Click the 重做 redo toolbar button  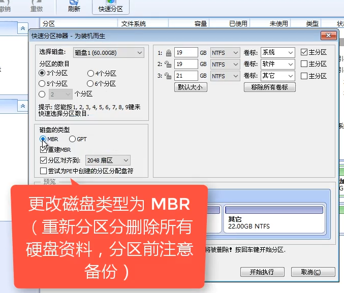coord(37,7)
